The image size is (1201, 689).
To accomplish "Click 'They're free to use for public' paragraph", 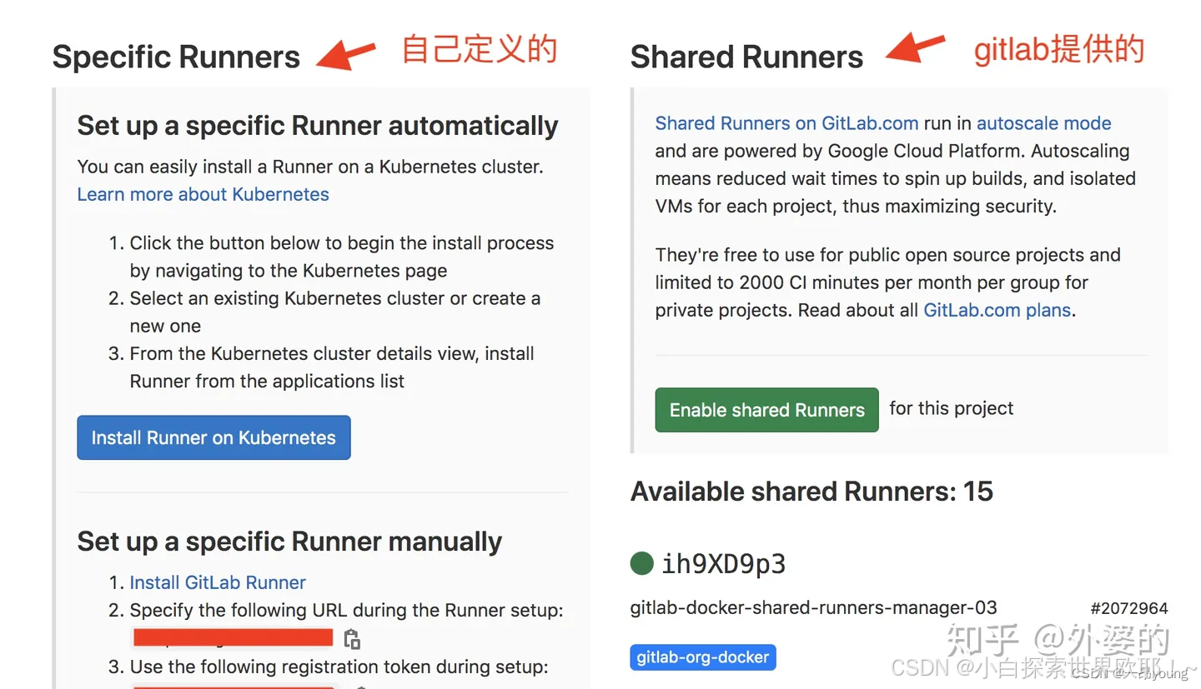I will (888, 282).
